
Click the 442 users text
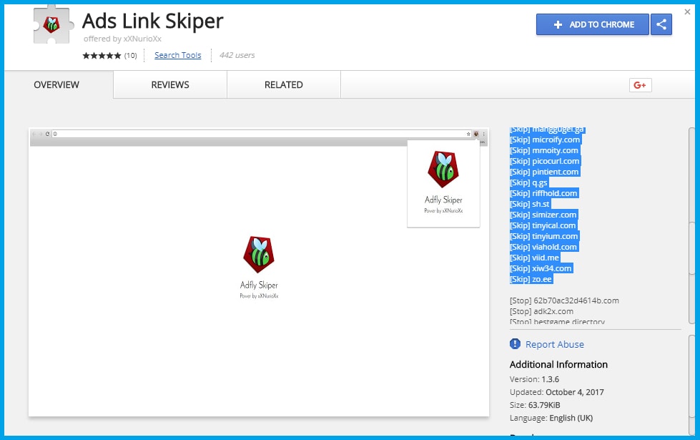tap(237, 55)
